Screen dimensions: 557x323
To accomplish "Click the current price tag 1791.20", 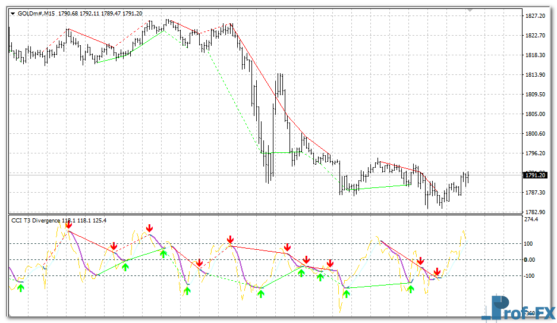I will coord(534,175).
